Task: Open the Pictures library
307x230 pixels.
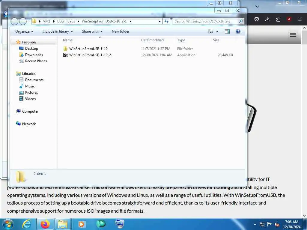Action: [31, 92]
